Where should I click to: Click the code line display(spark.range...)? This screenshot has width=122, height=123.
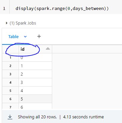coord(62,9)
